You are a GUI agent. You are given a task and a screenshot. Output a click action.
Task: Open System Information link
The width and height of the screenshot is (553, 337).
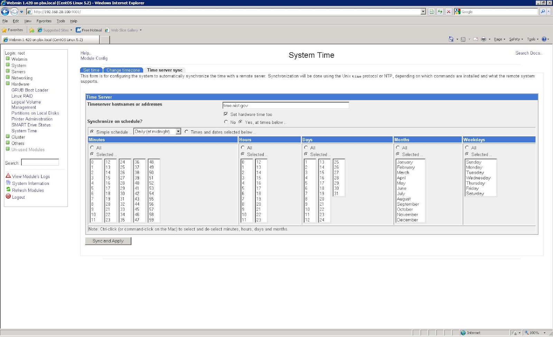click(30, 184)
